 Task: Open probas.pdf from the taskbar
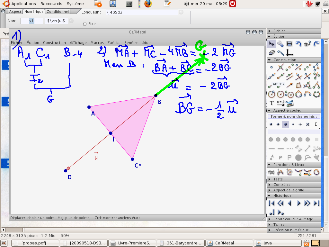(35, 243)
